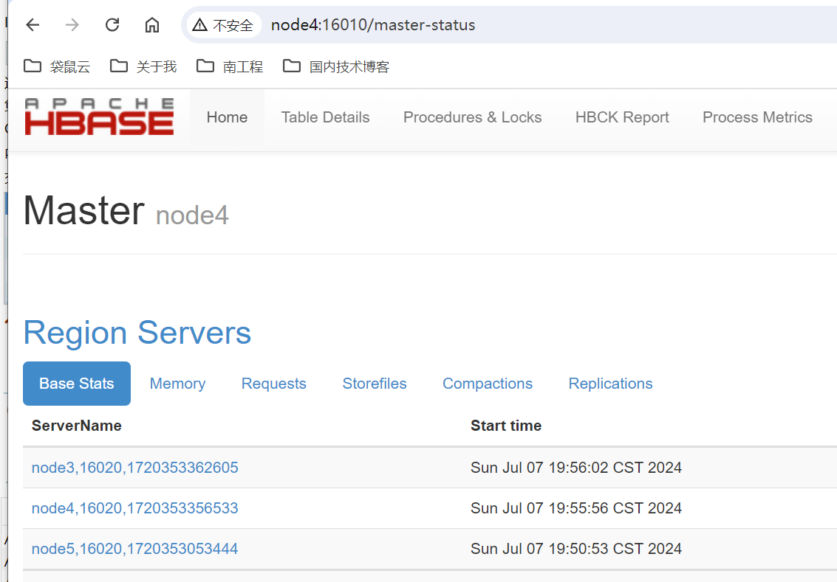Image resolution: width=837 pixels, height=582 pixels.
Task: Go back using the browser back arrow
Action: (x=33, y=25)
